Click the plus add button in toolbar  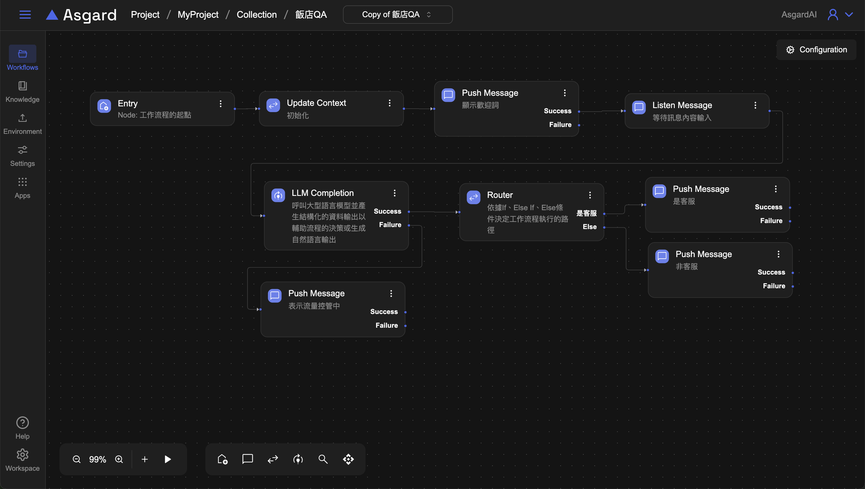click(x=145, y=459)
